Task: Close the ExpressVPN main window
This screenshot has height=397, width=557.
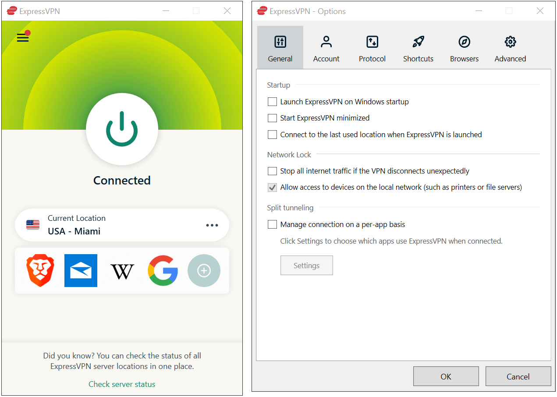Action: 227,11
